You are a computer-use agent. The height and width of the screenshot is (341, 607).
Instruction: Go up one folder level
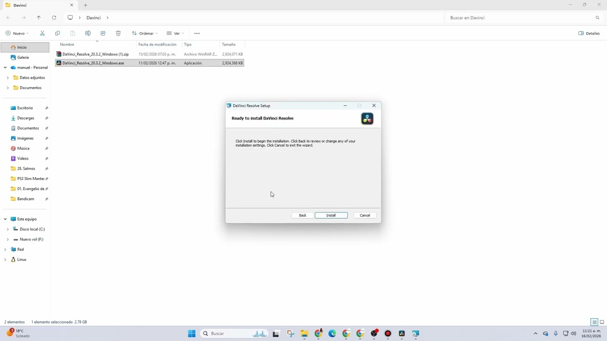click(39, 18)
